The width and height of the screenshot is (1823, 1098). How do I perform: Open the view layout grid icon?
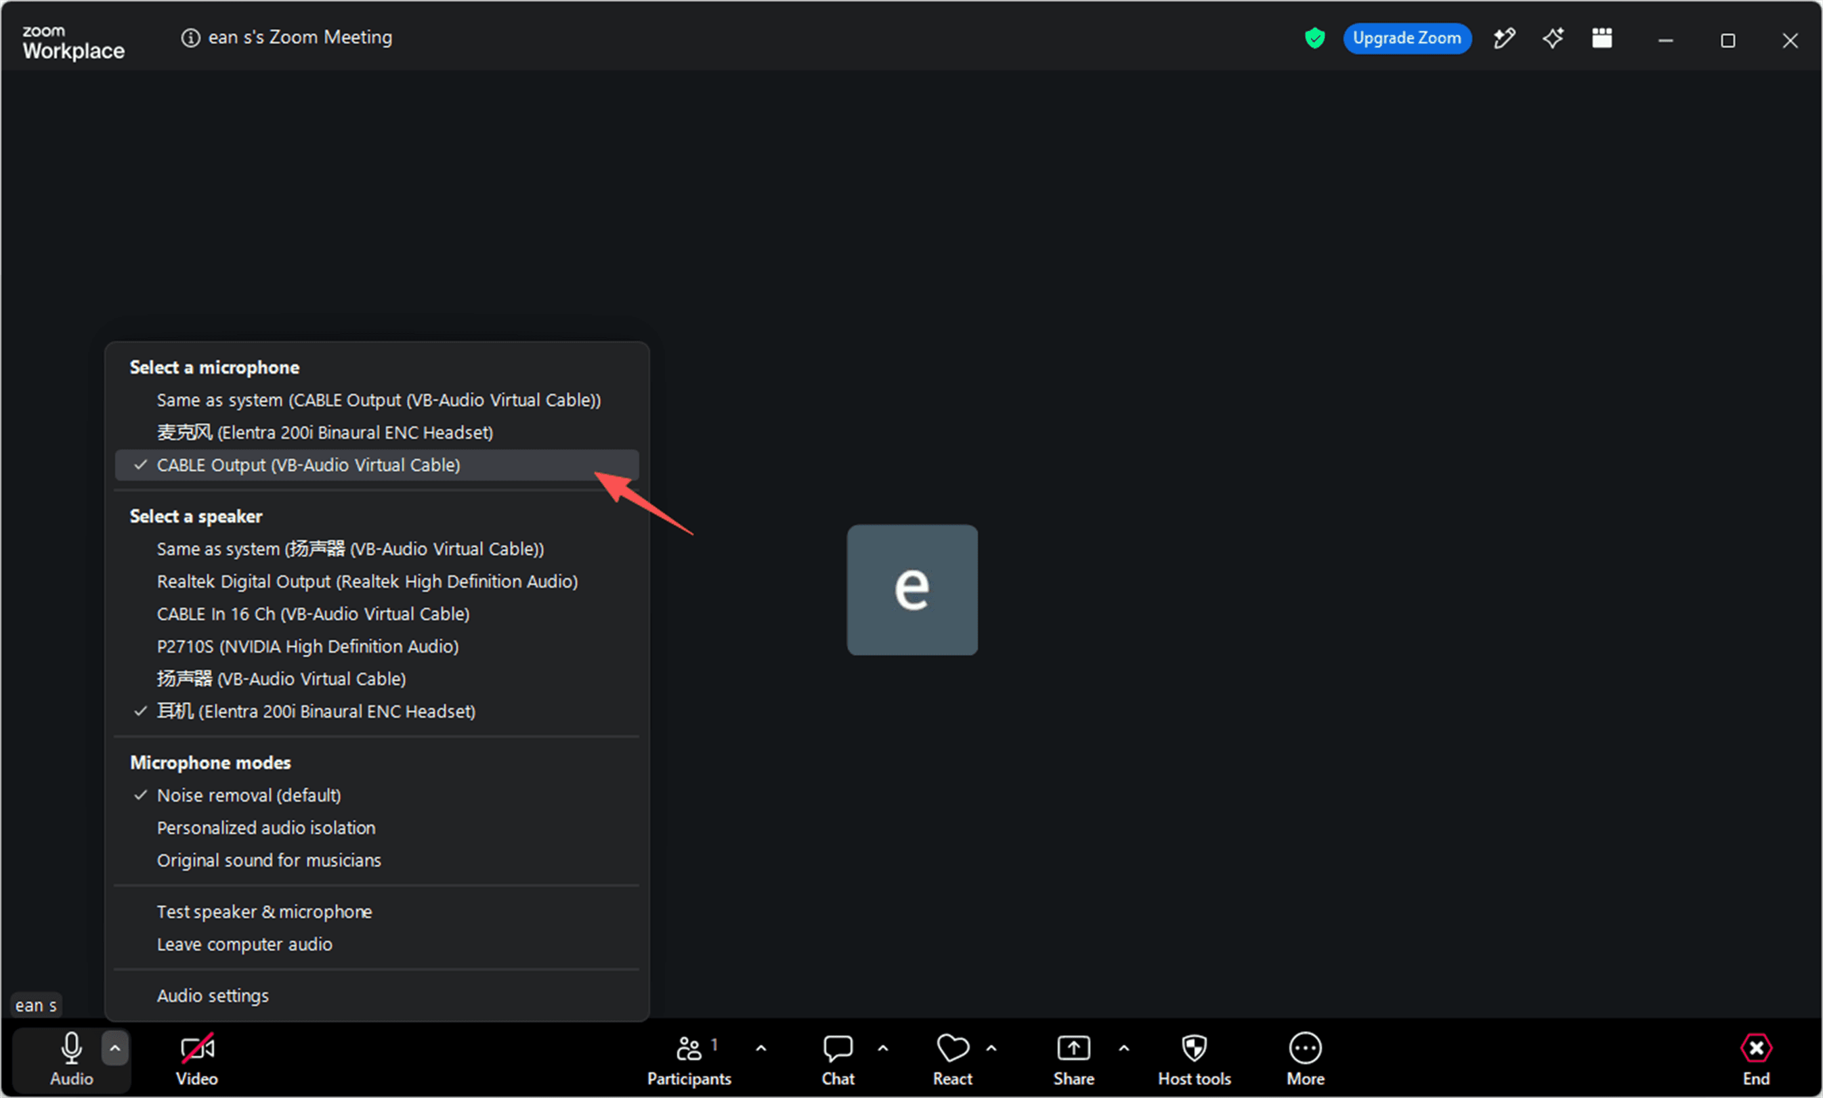tap(1602, 38)
